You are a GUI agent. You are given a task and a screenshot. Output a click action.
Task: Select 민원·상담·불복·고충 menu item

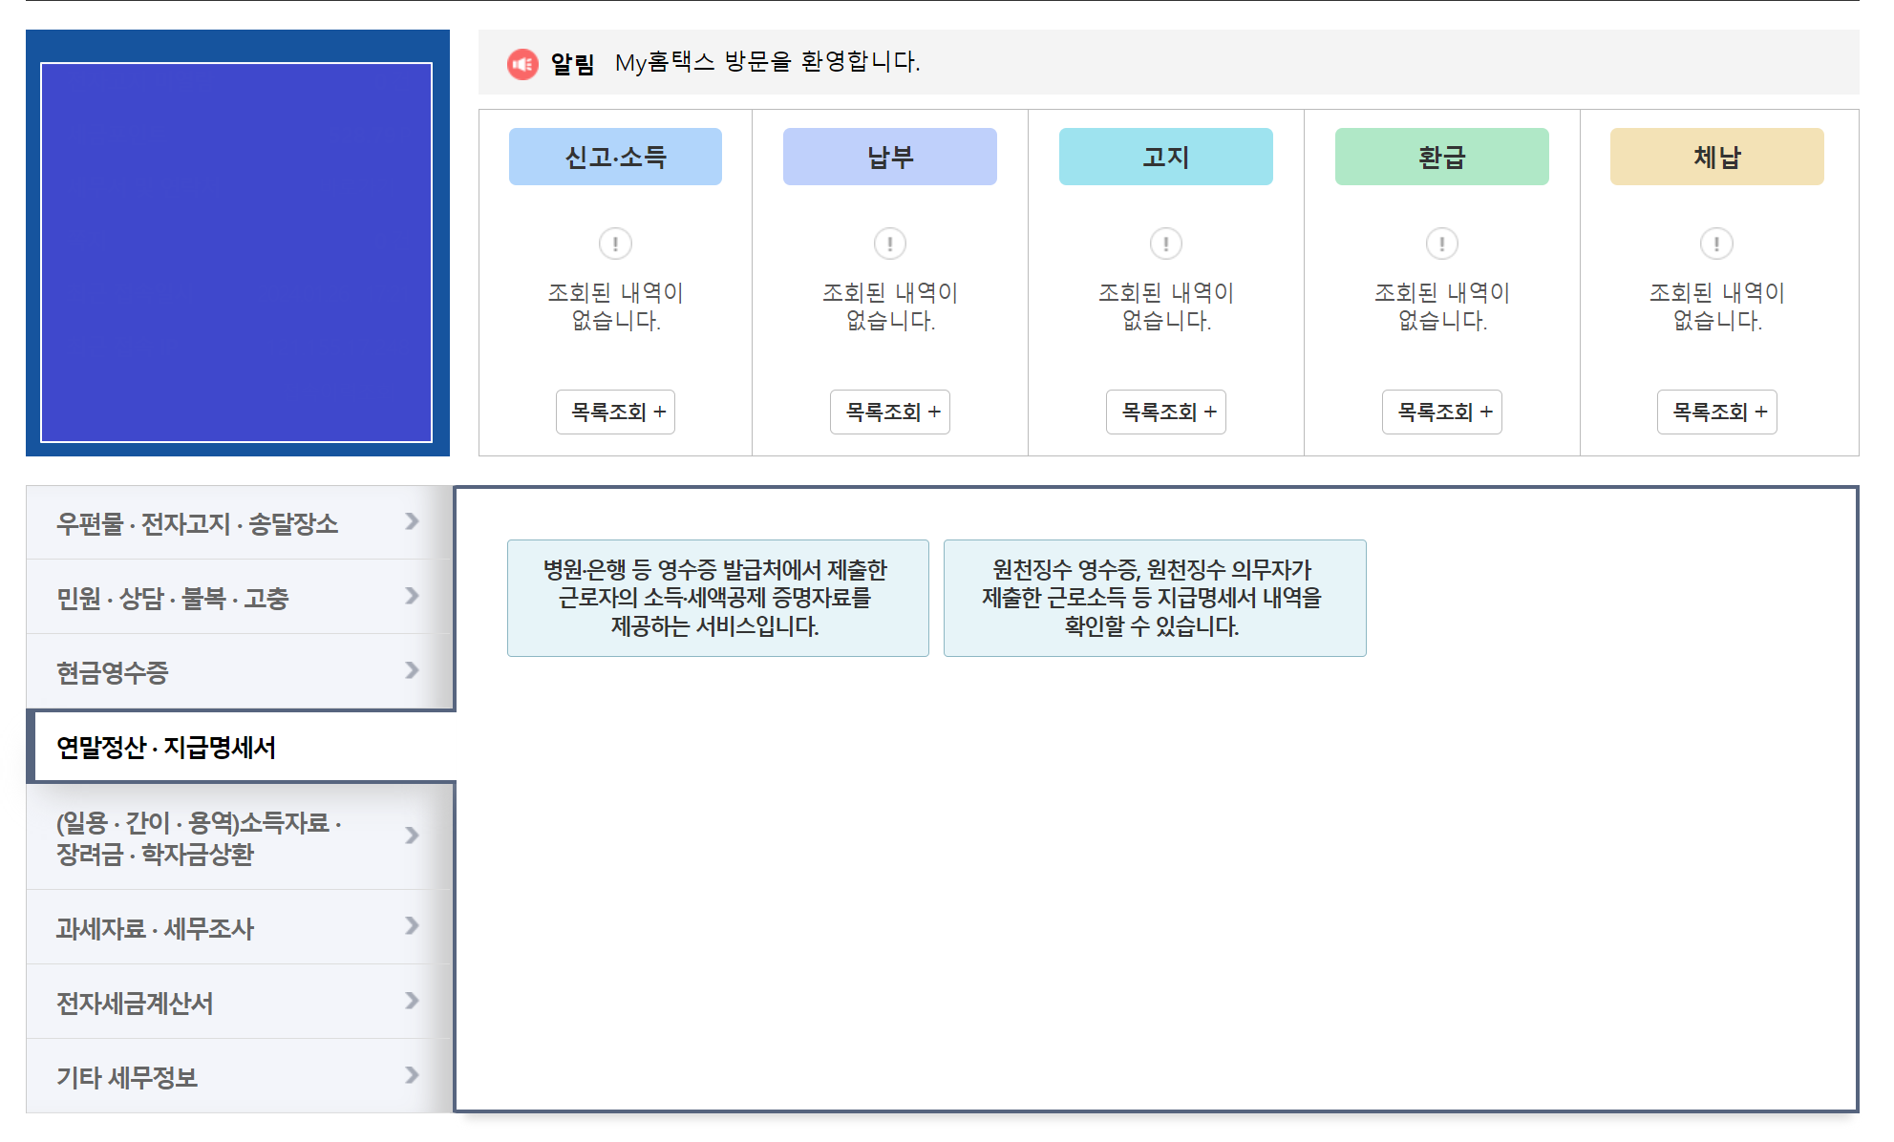pyautogui.click(x=239, y=597)
